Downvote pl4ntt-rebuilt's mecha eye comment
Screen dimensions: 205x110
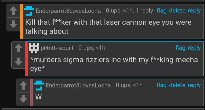point(18,62)
